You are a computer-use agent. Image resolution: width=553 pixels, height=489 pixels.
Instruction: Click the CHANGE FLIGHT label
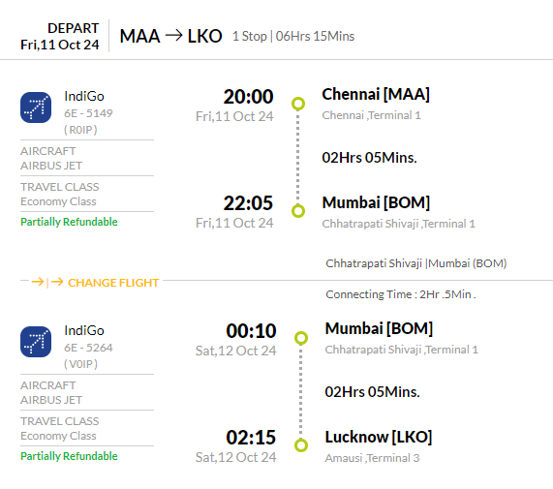(x=113, y=283)
